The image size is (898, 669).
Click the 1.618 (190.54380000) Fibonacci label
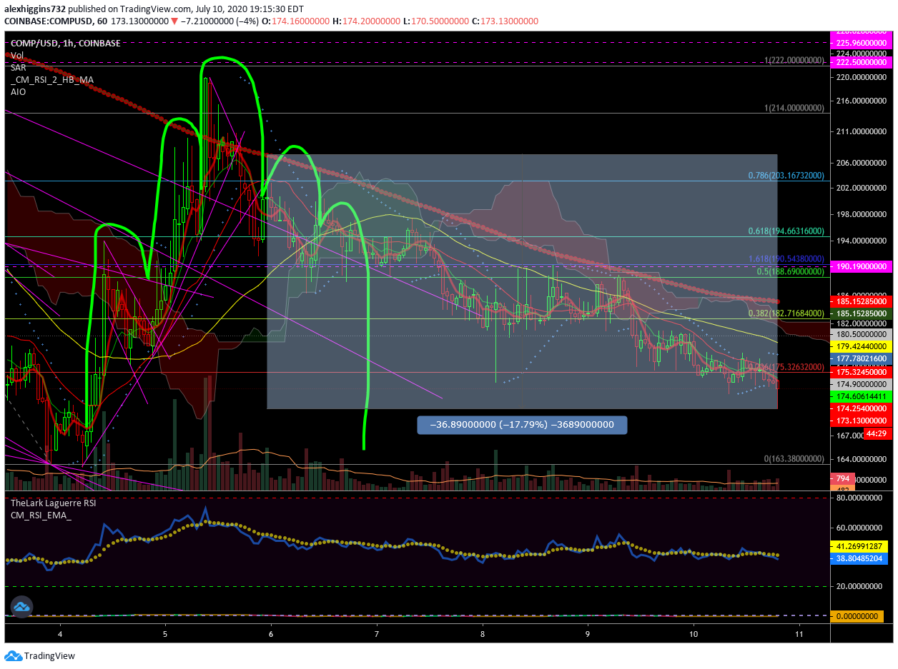pos(786,258)
